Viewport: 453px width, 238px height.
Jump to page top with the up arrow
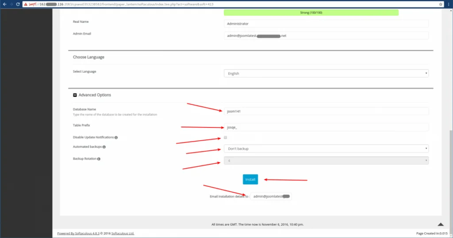click(x=441, y=224)
